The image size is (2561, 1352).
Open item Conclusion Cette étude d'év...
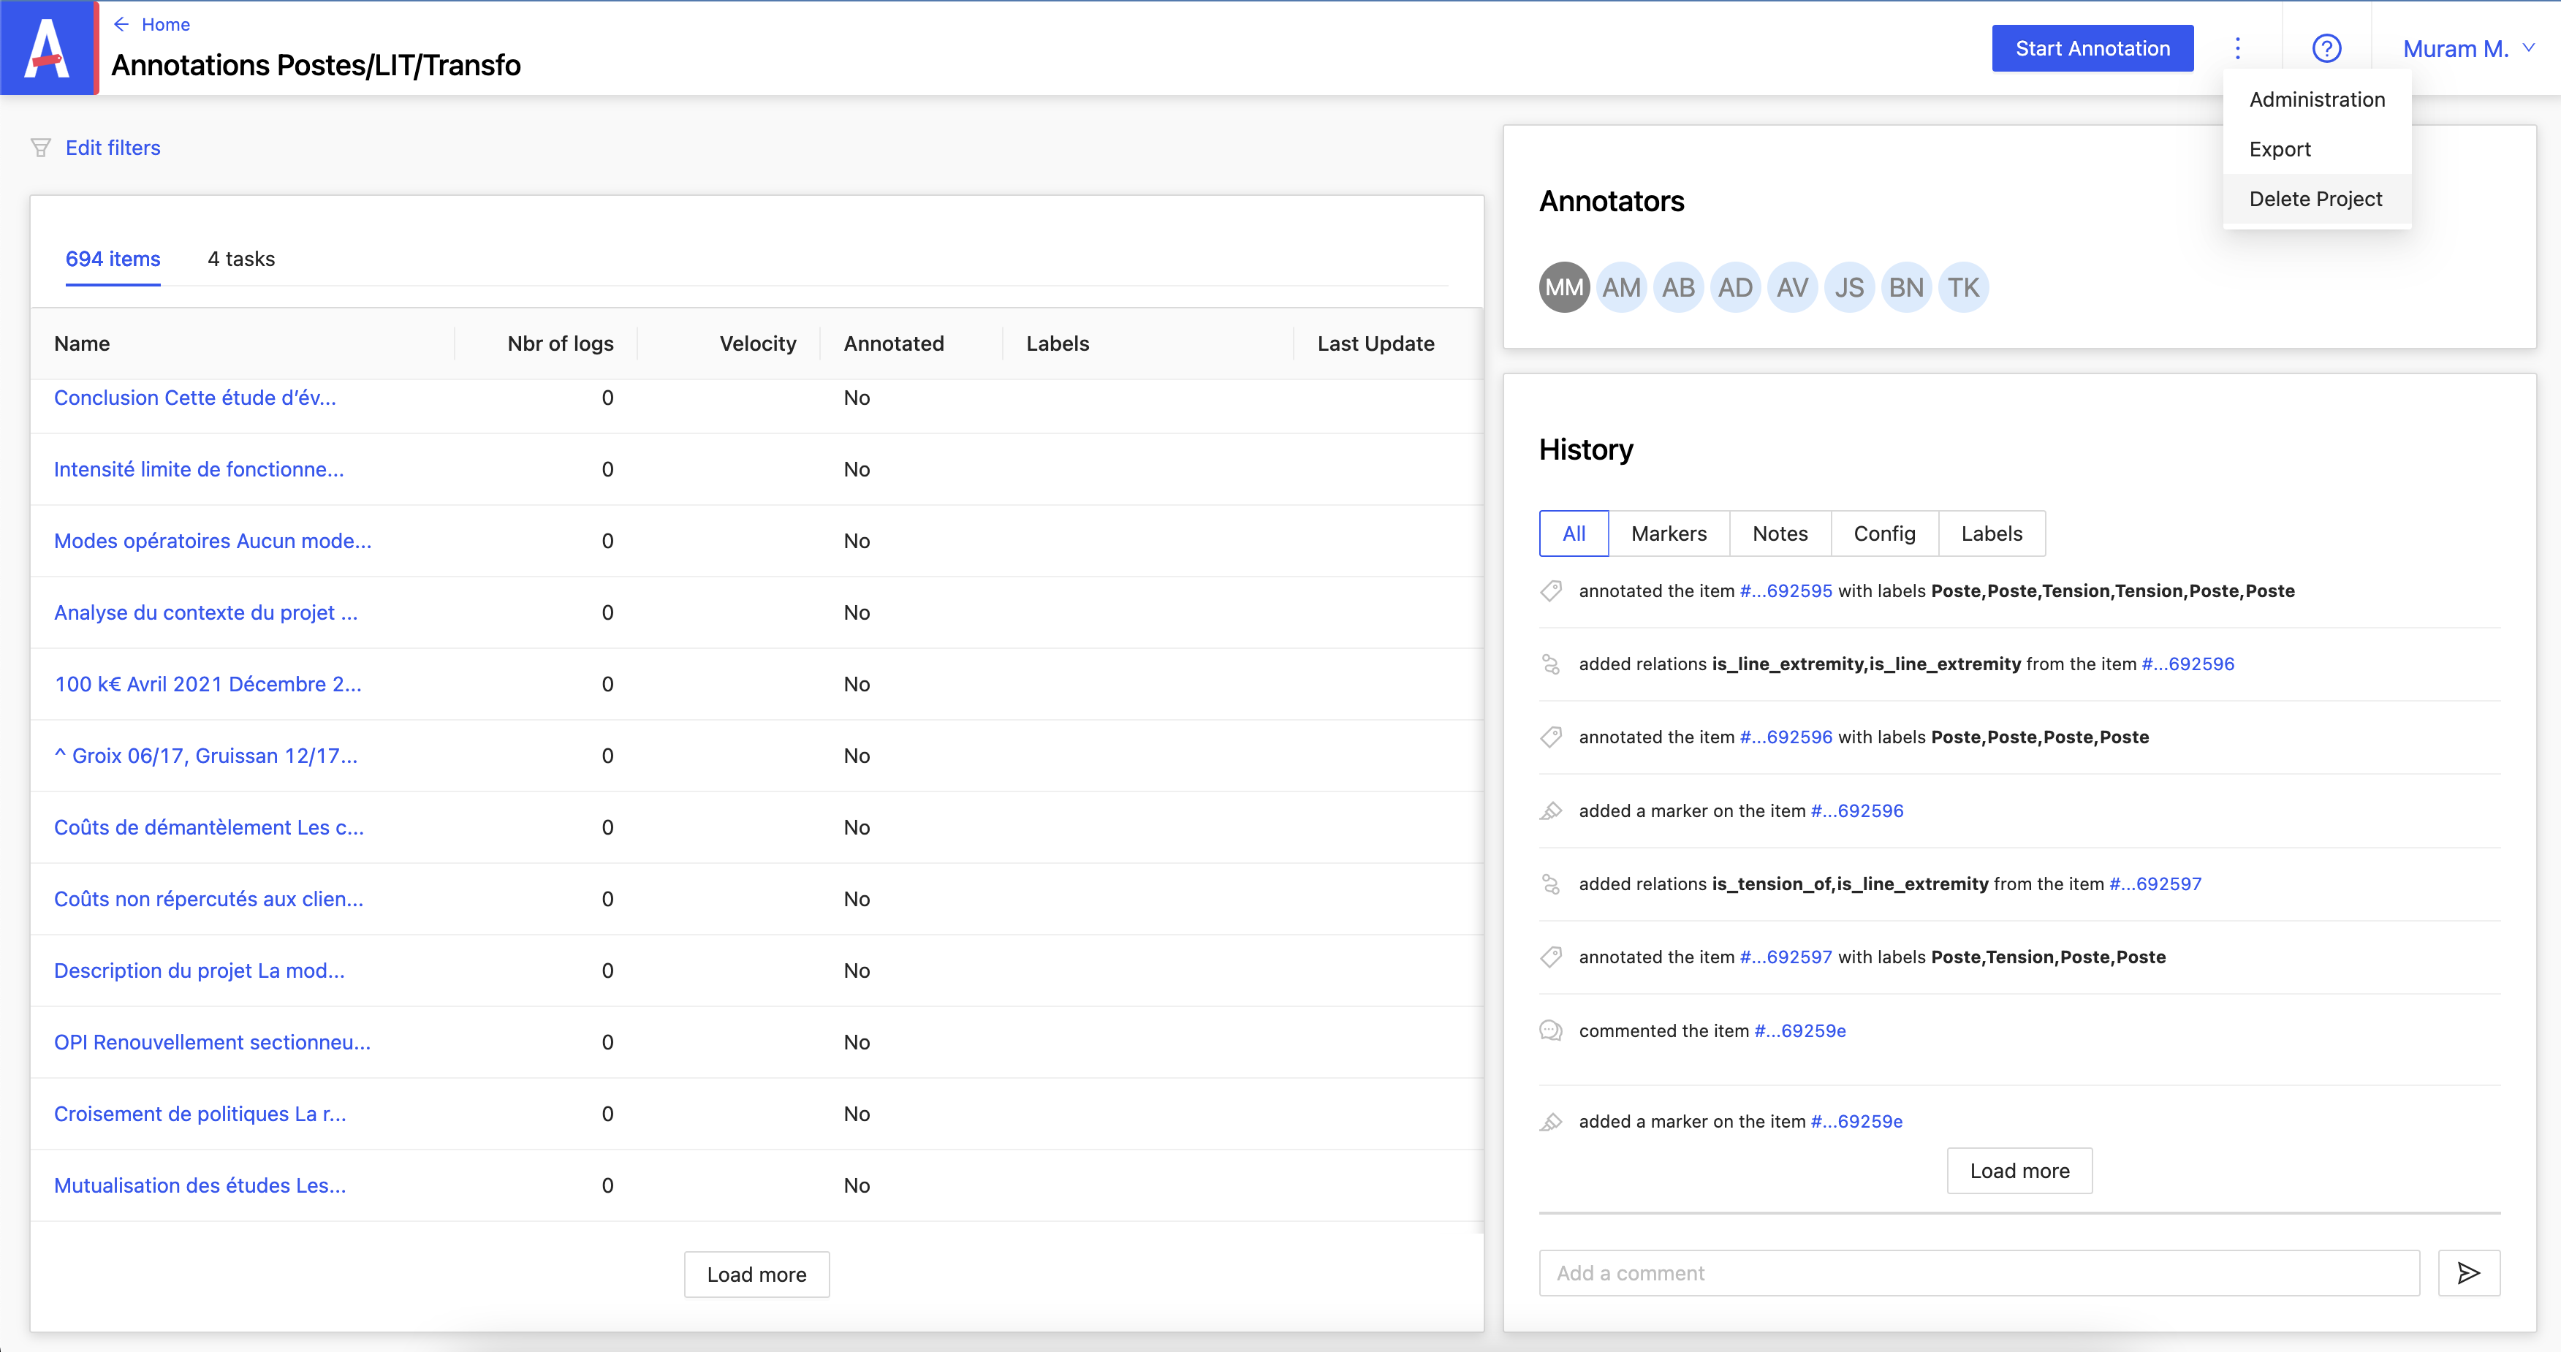tap(197, 396)
